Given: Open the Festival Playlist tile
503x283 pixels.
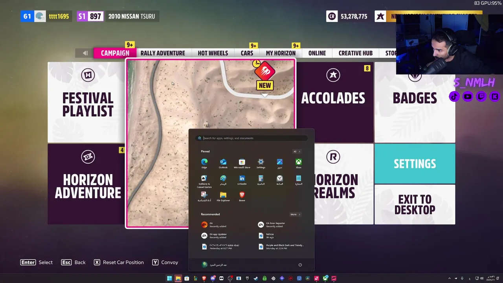Looking at the screenshot, I should point(86,102).
